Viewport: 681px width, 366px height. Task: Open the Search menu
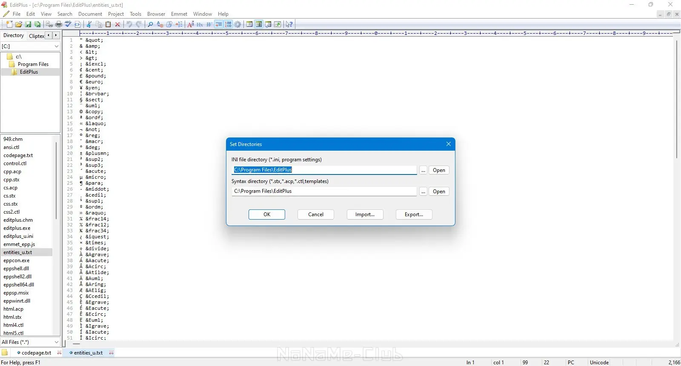point(65,14)
